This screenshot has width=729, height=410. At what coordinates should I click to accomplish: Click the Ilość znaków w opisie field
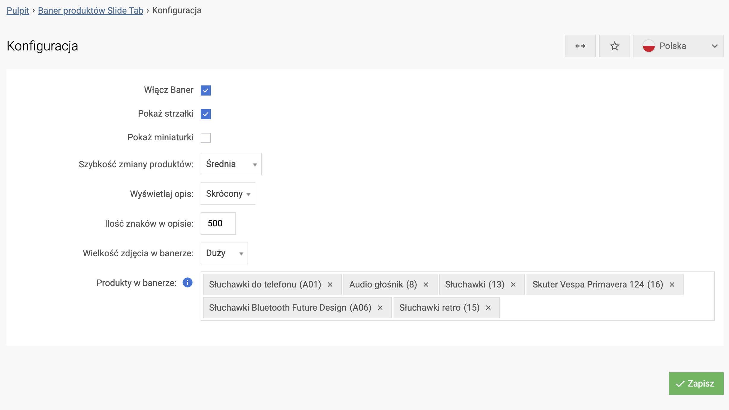click(218, 223)
